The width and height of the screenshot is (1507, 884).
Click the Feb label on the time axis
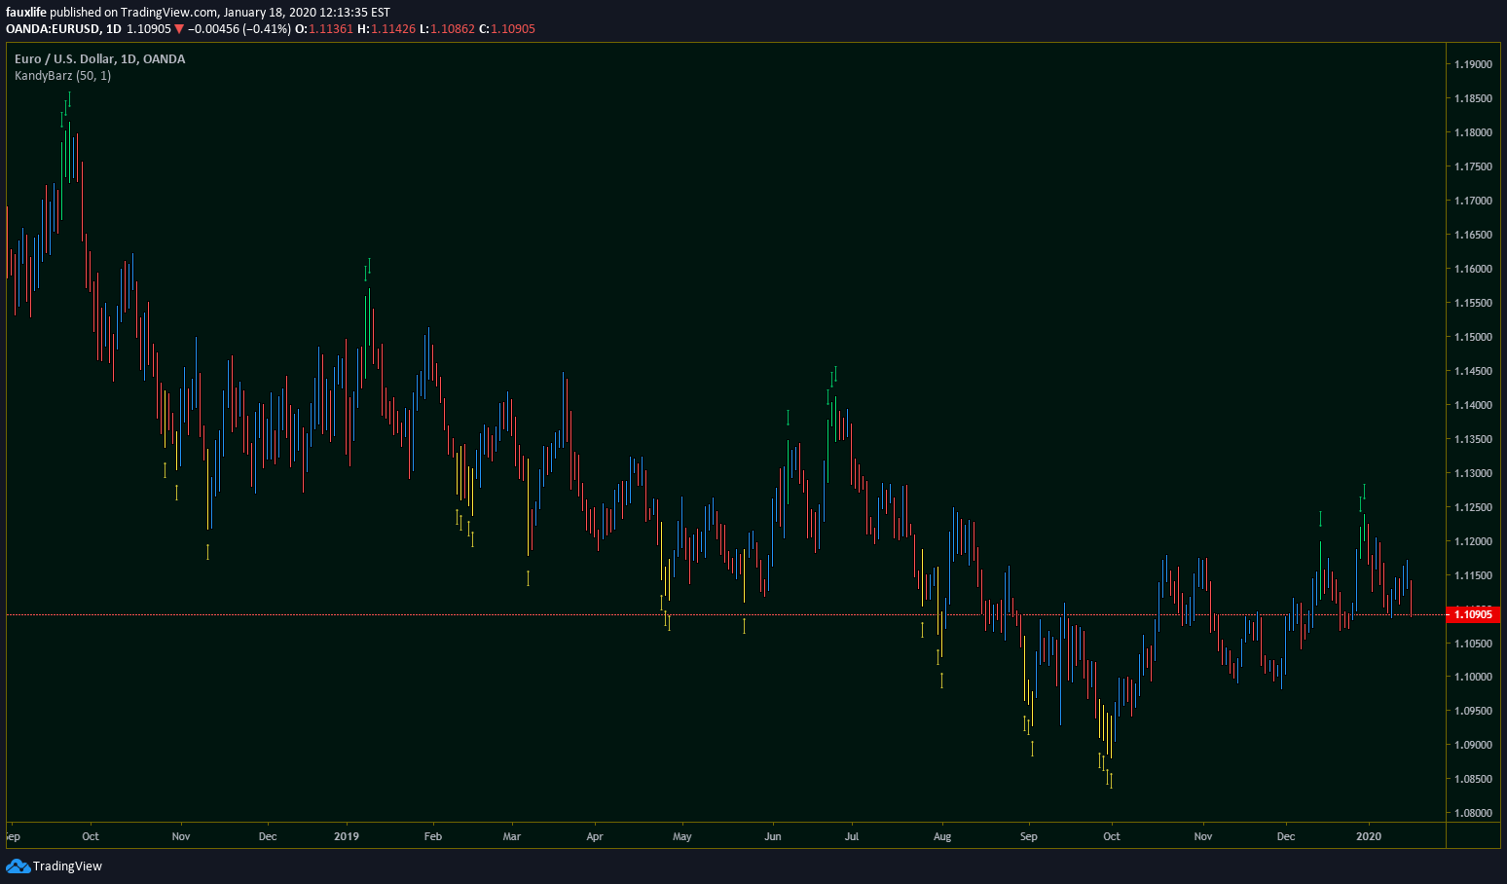click(x=433, y=836)
